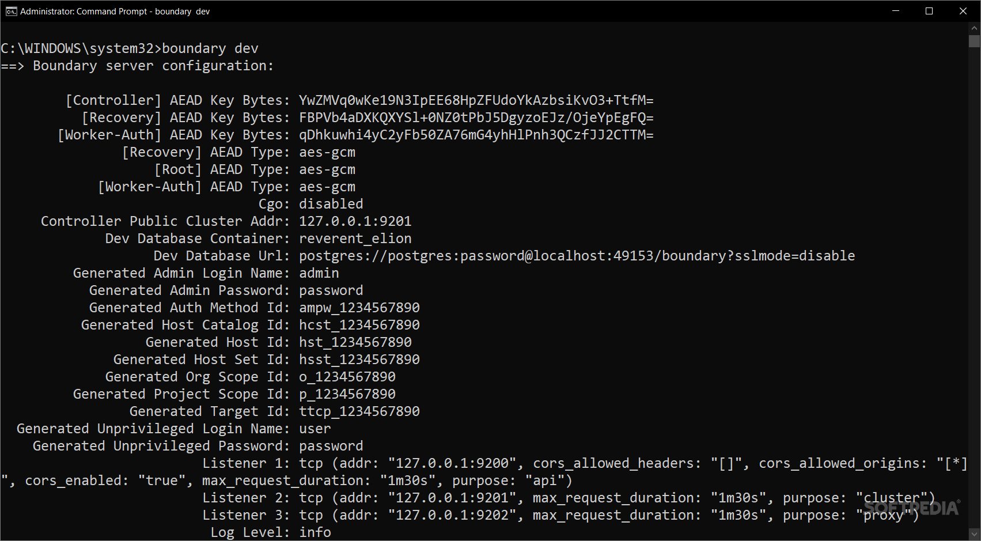Image resolution: width=981 pixels, height=541 pixels.
Task: Close the Command Prompt window
Action: pos(963,11)
